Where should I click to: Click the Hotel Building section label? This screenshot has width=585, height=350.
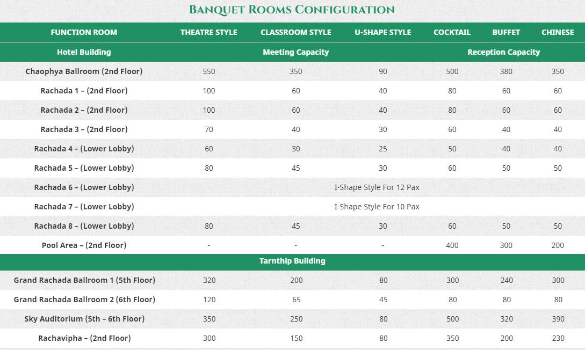coord(84,52)
